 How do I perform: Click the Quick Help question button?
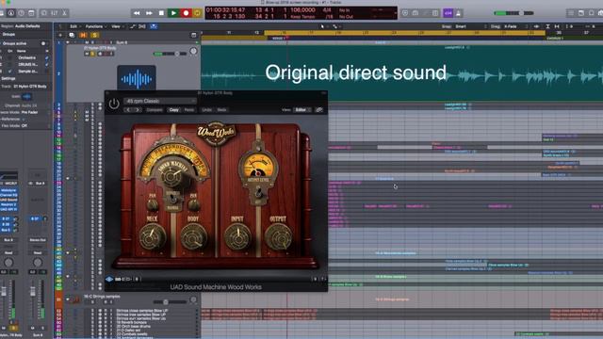click(21, 13)
